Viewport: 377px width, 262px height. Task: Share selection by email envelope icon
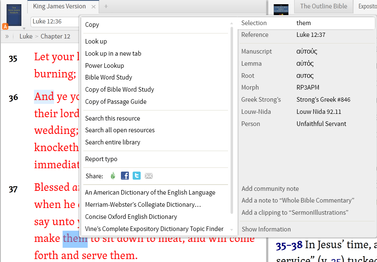(149, 176)
